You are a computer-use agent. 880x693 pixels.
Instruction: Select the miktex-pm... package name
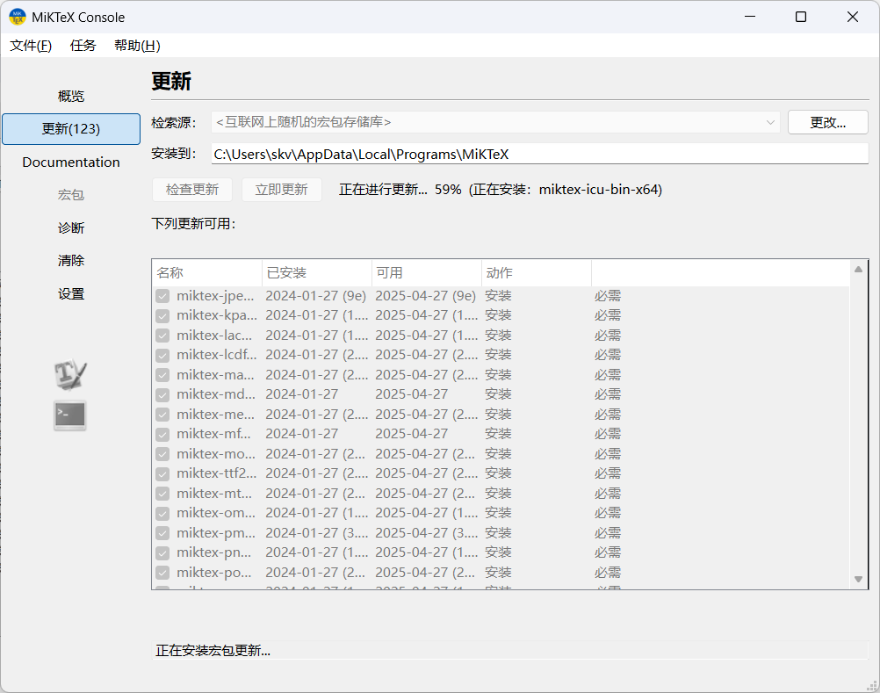pos(215,532)
